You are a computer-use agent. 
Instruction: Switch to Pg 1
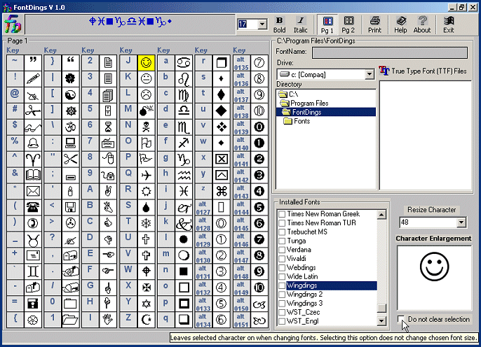click(x=327, y=24)
